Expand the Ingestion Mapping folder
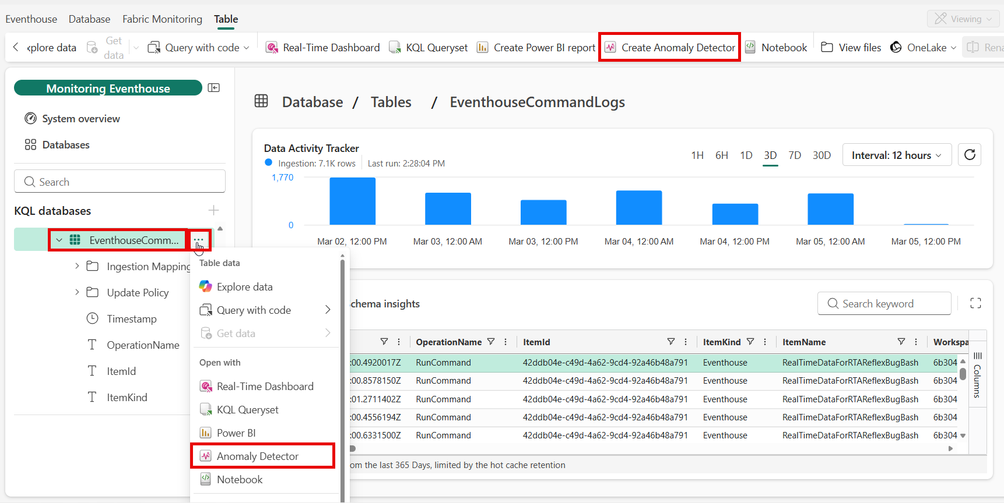Image resolution: width=1004 pixels, height=503 pixels. (x=77, y=266)
